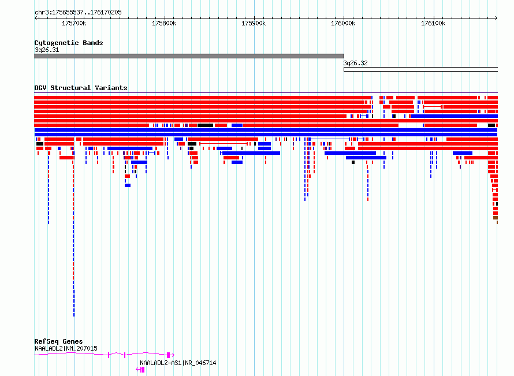Click the 176000k ruler label
The width and height of the screenshot is (514, 376).
tap(343, 23)
